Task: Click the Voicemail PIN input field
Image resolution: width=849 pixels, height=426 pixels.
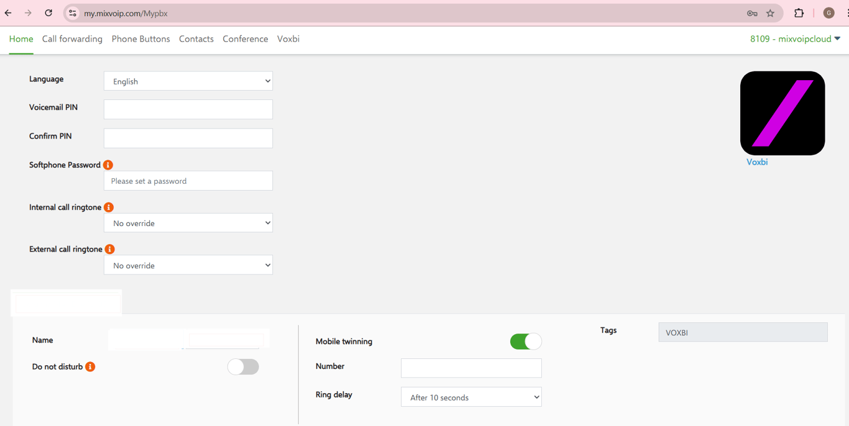Action: [188, 109]
